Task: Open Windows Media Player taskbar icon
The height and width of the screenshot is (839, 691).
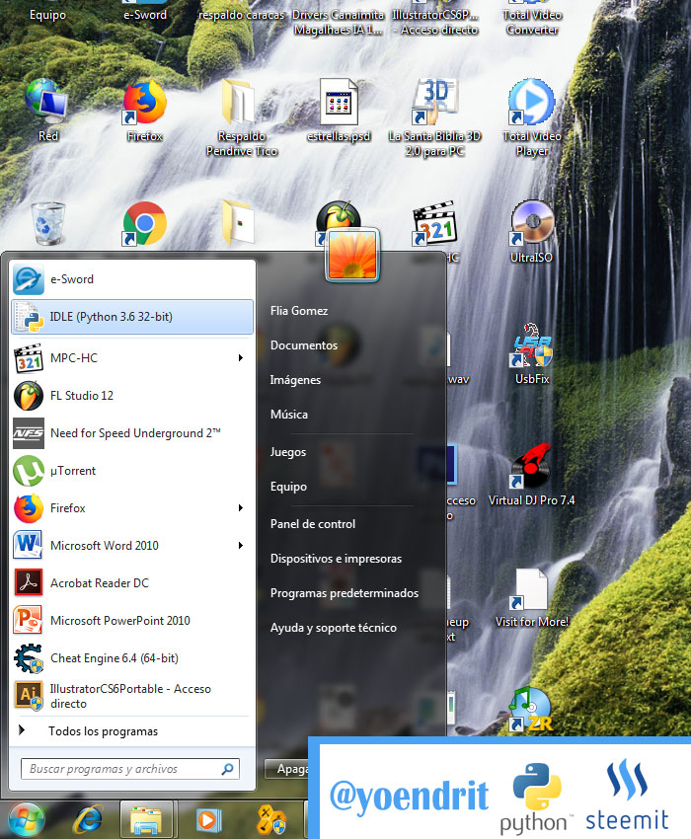Action: point(208,819)
